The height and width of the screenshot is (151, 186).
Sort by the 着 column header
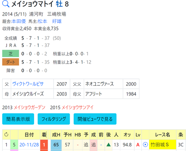[x=44, y=135]
